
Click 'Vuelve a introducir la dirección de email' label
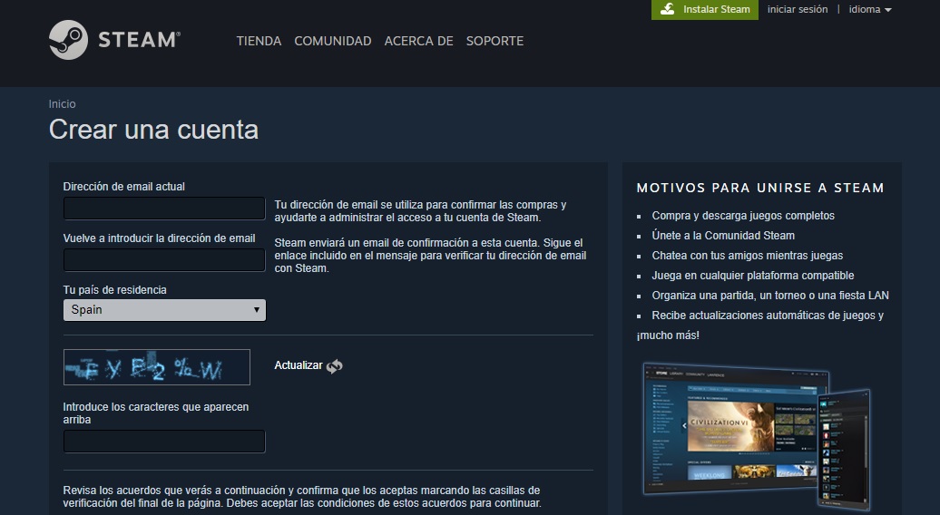tap(159, 238)
